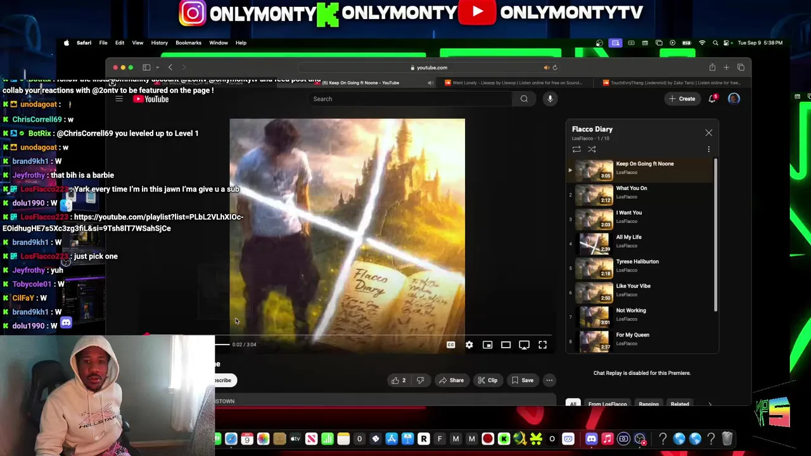Toggle playlist loop in Flacco Diary
The height and width of the screenshot is (456, 811).
[x=576, y=149]
